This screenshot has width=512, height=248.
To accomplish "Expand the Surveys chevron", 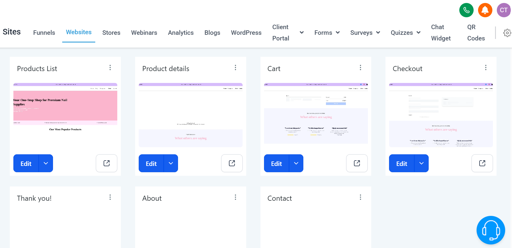I will tap(378, 33).
